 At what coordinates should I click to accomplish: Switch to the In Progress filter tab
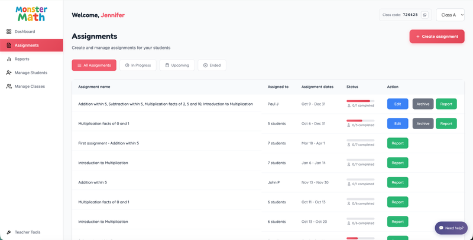[x=138, y=65]
